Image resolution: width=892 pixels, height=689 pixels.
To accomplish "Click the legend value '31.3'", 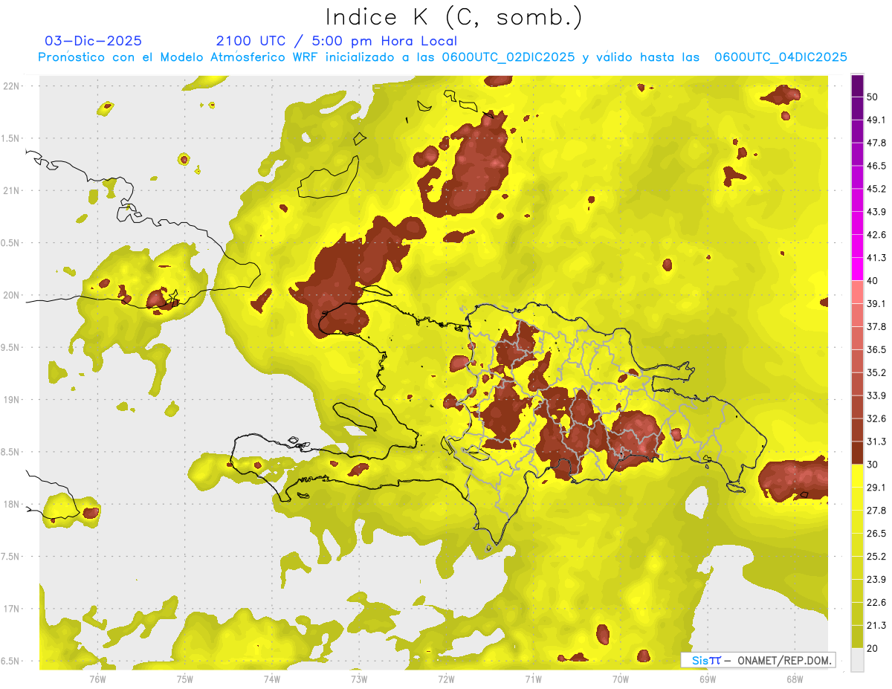I will (876, 441).
